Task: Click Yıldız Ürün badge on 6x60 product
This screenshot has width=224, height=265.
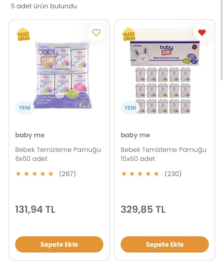Action: [x=23, y=34]
